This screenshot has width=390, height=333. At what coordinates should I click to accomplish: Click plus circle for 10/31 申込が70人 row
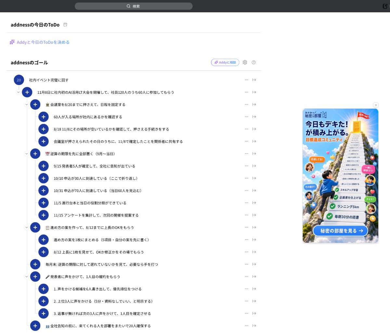tap(43, 191)
